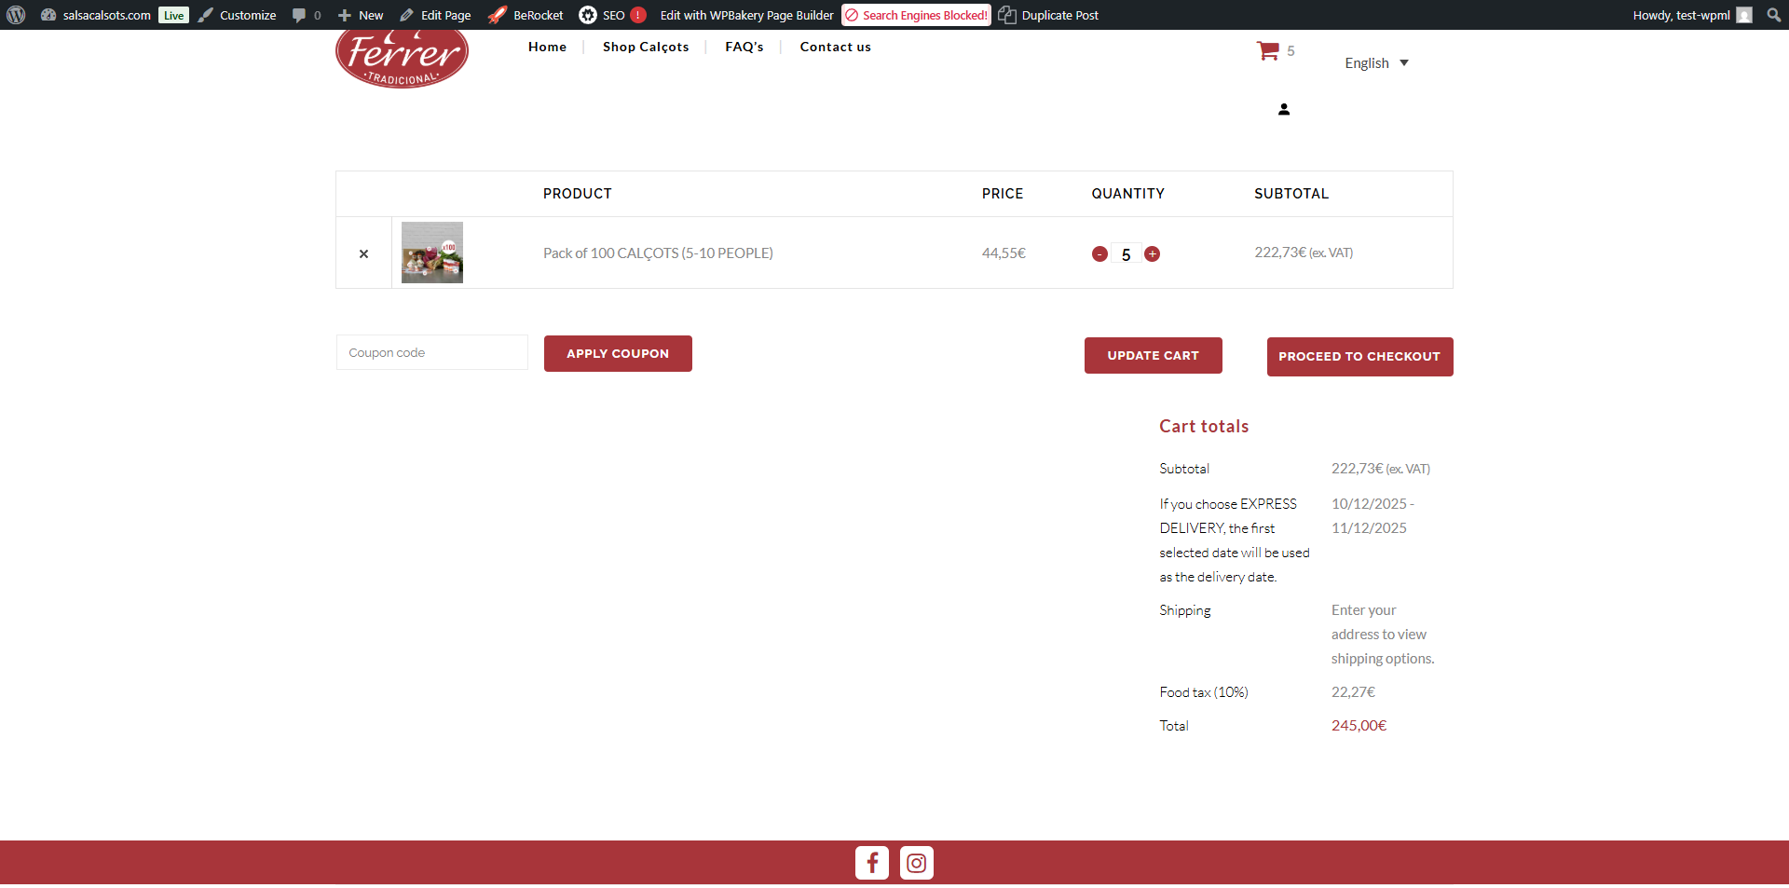This screenshot has width=1789, height=888.
Task: Click the PRICE column header
Action: [x=1003, y=194]
